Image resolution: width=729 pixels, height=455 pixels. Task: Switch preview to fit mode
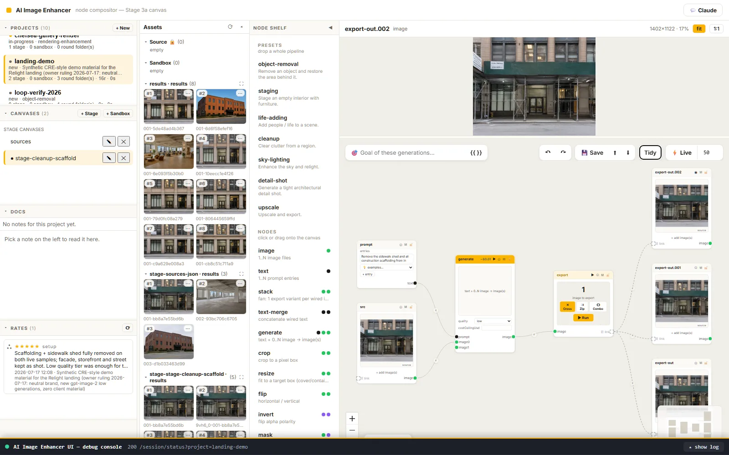pyautogui.click(x=699, y=29)
